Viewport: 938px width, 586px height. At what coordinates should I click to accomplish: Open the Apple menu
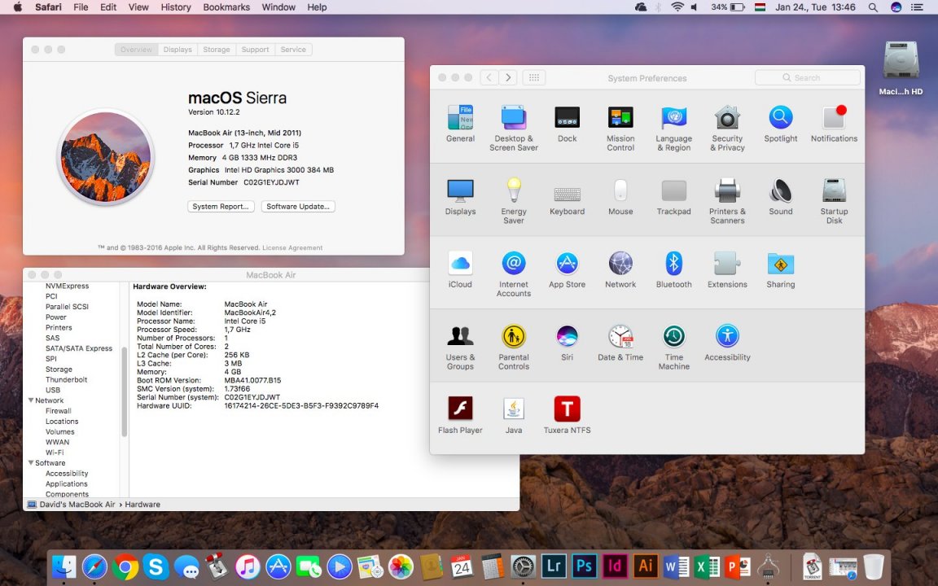coord(17,7)
